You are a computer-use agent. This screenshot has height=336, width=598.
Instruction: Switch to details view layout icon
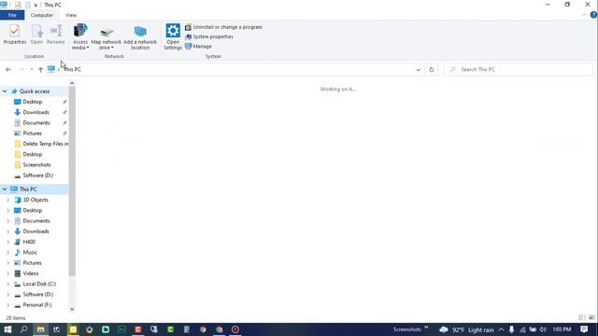coord(582,317)
